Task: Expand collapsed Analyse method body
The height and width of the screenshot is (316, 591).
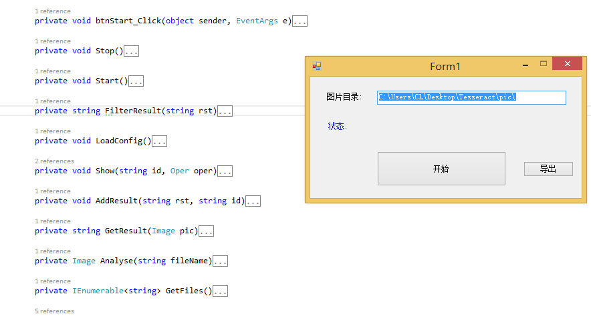Action: pyautogui.click(x=220, y=261)
